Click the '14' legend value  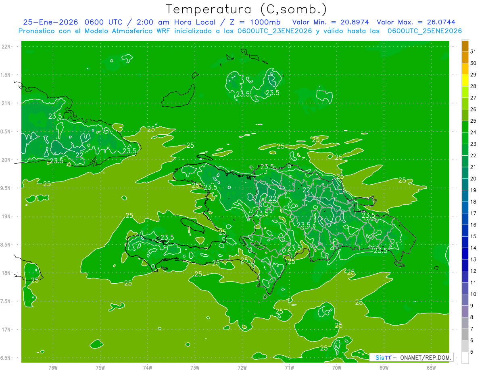(473, 248)
